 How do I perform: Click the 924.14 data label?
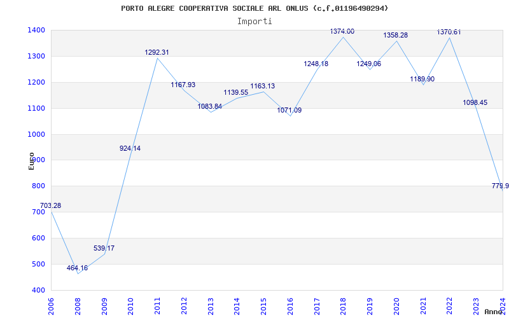(130, 148)
